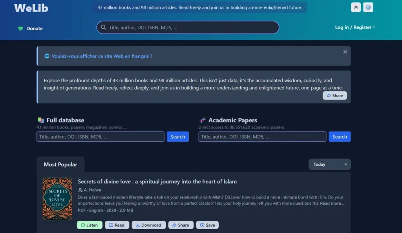The height and width of the screenshot is (233, 402).
Task: Switch the site theme using the sun icon
Action: pyautogui.click(x=356, y=7)
